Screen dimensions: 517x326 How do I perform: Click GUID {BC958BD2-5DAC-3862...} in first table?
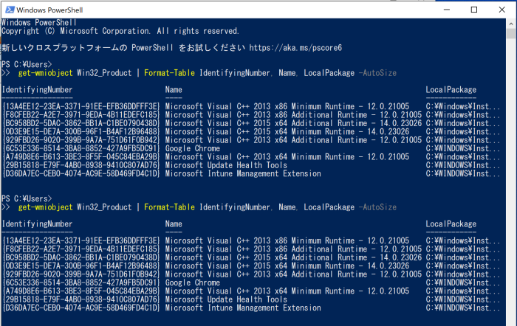[x=81, y=123]
